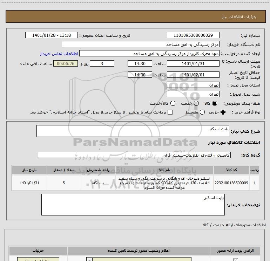Click the اطلاعات مجوزهای ارائه خدمت / کالا heading

234,225
